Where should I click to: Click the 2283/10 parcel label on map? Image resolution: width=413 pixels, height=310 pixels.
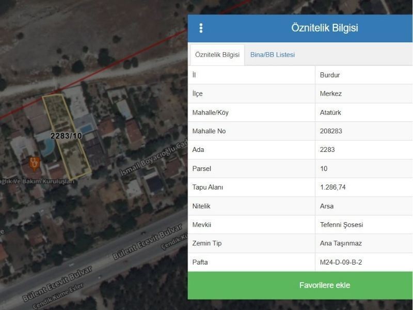coord(66,136)
